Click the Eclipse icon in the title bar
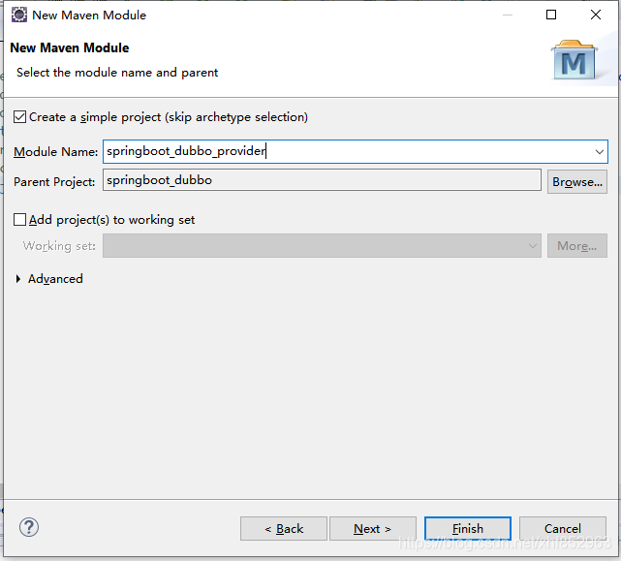 [x=18, y=16]
